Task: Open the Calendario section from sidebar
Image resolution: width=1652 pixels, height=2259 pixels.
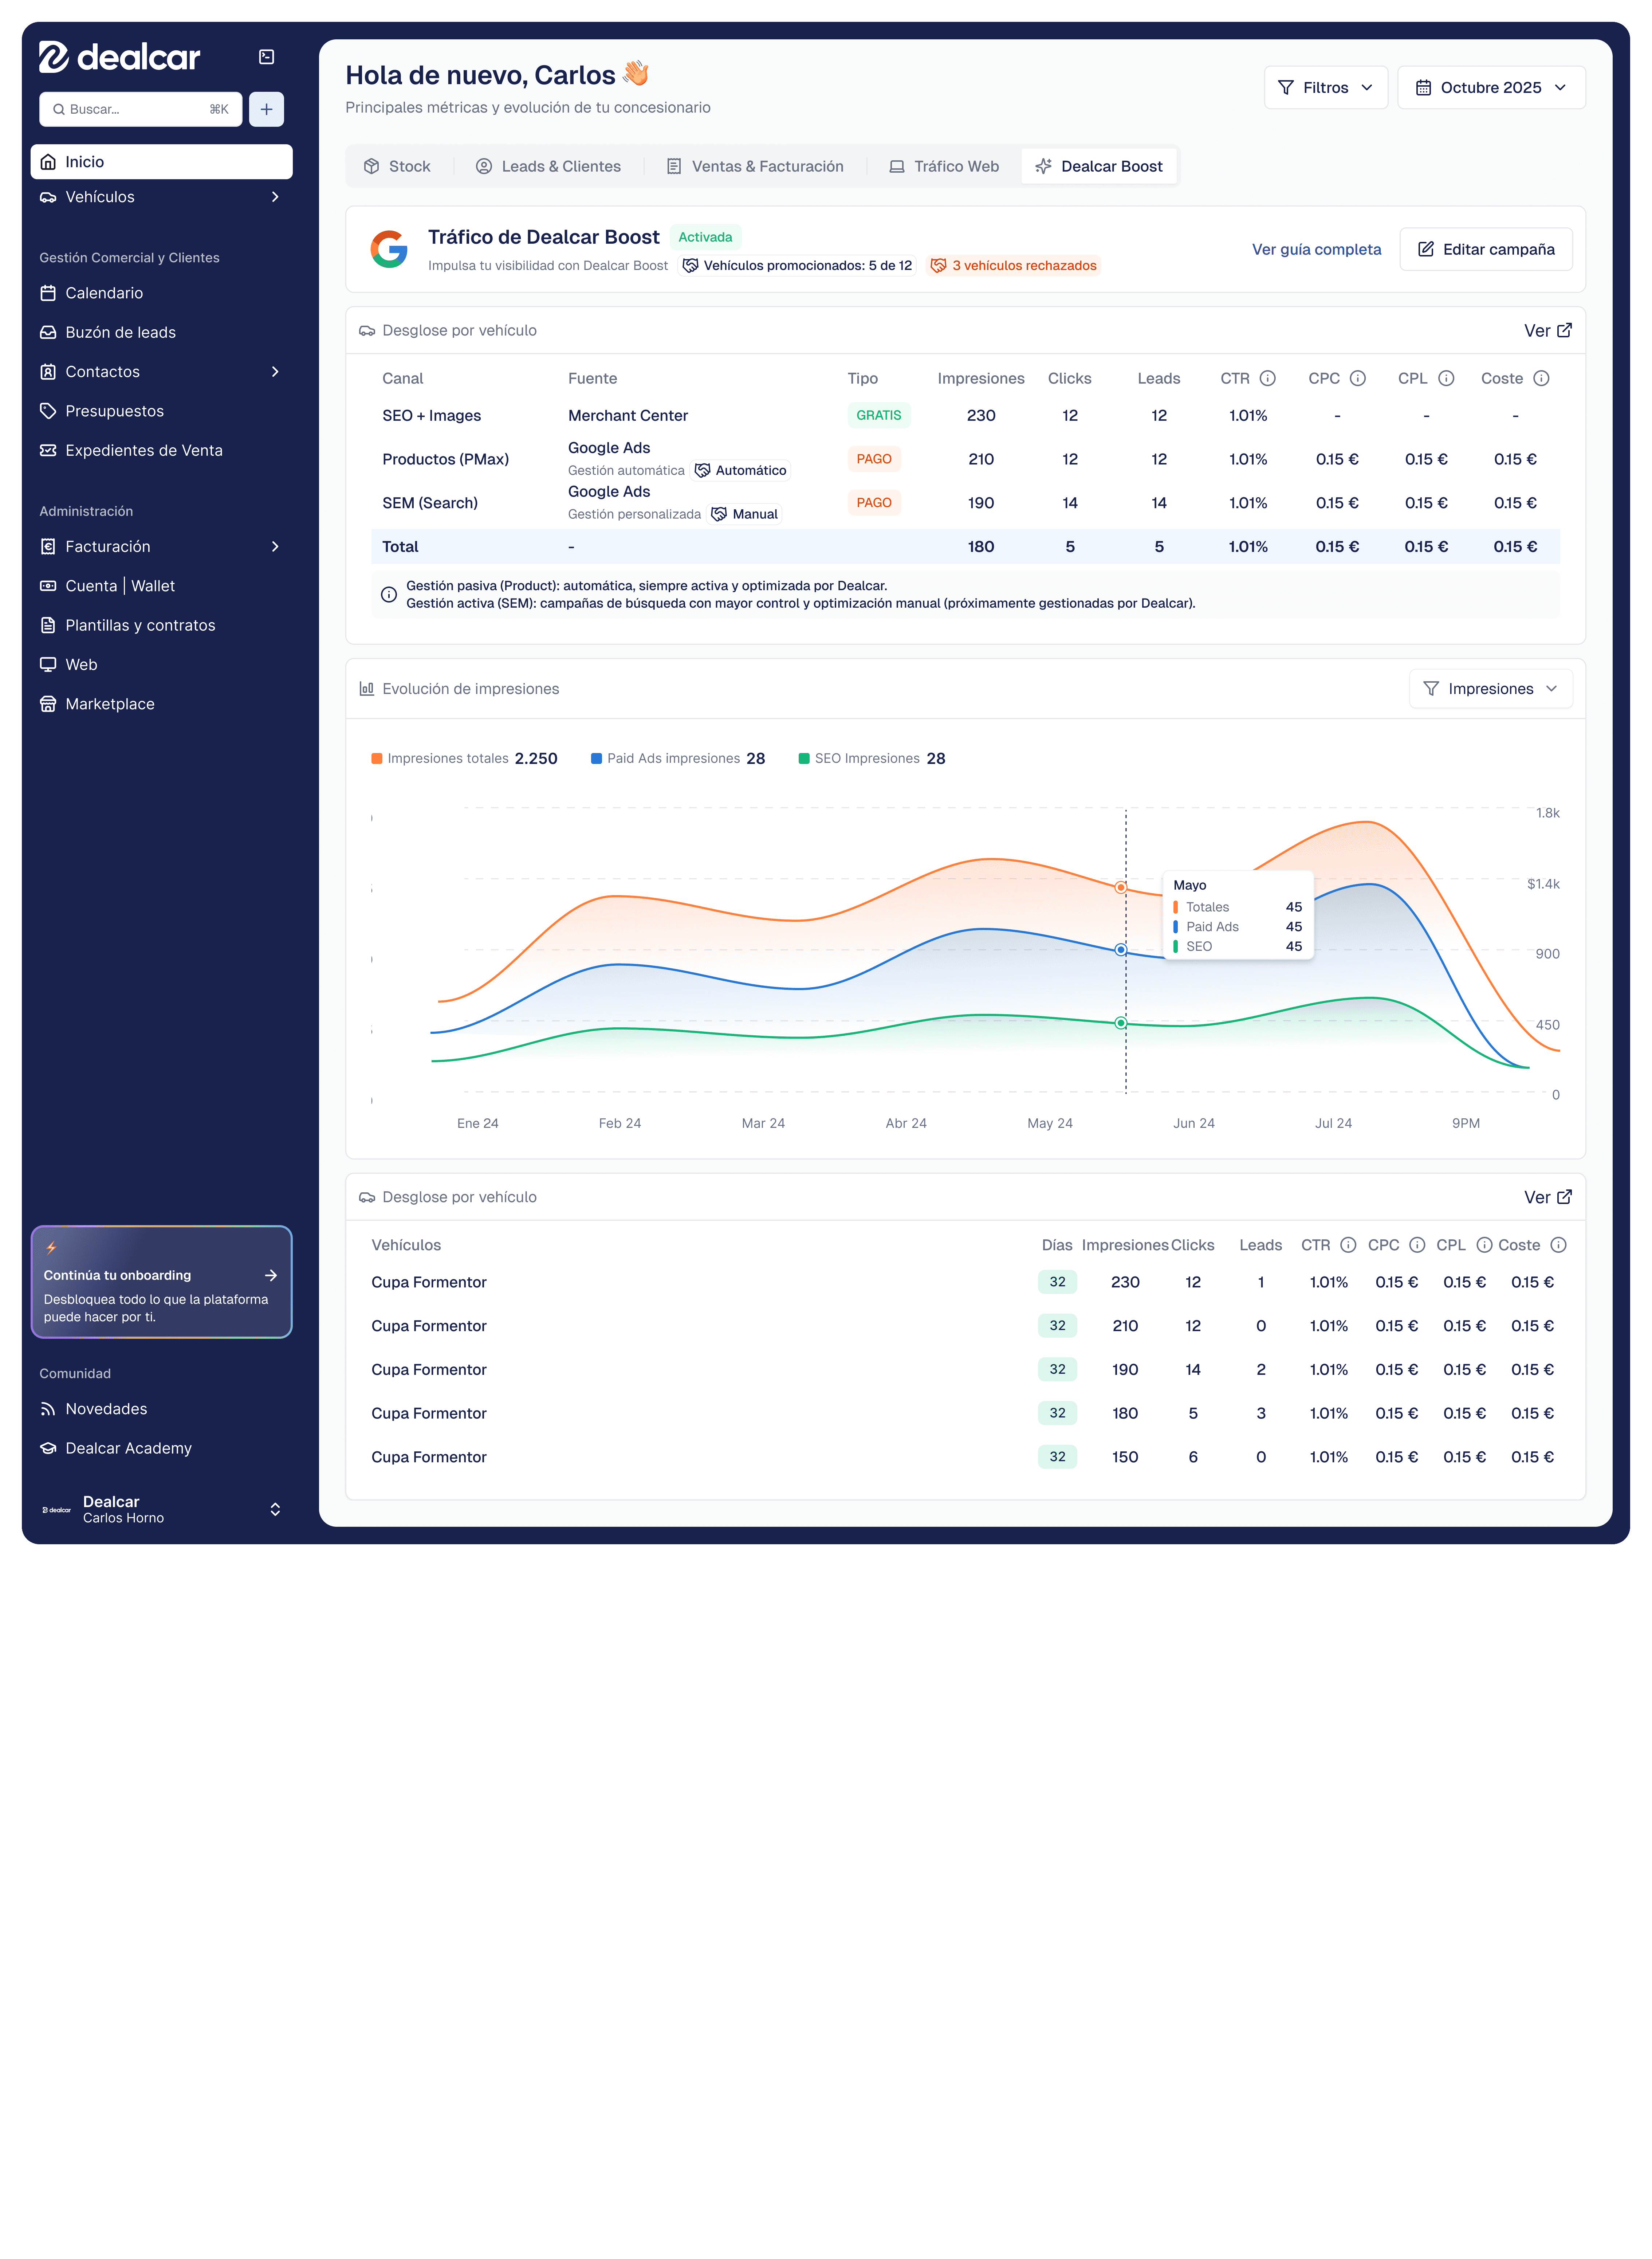Action: tap(105, 292)
